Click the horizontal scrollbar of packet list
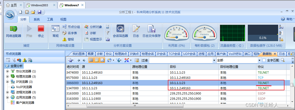The height and width of the screenshot is (110, 295). click(135, 106)
